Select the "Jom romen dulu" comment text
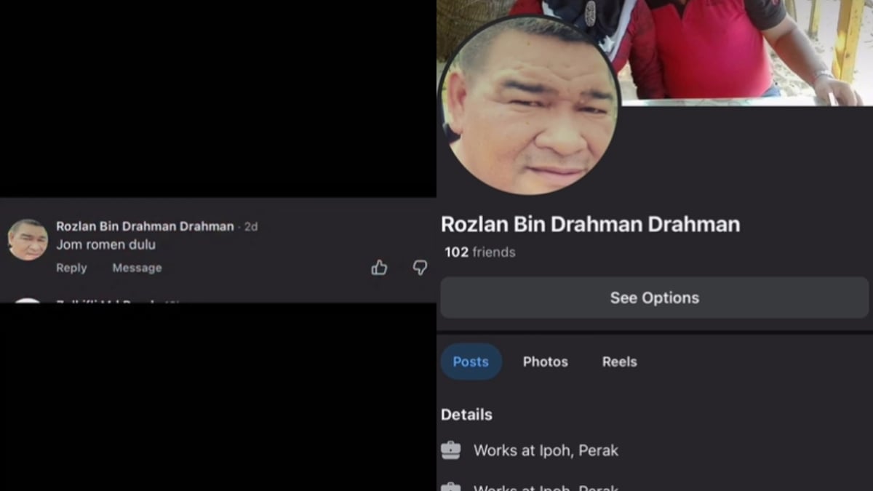 pos(106,245)
